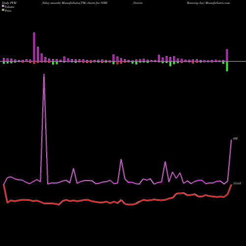Screen dimensions: 246x246
Task: Click the '0M' volume end label
Action: click(x=235, y=139)
